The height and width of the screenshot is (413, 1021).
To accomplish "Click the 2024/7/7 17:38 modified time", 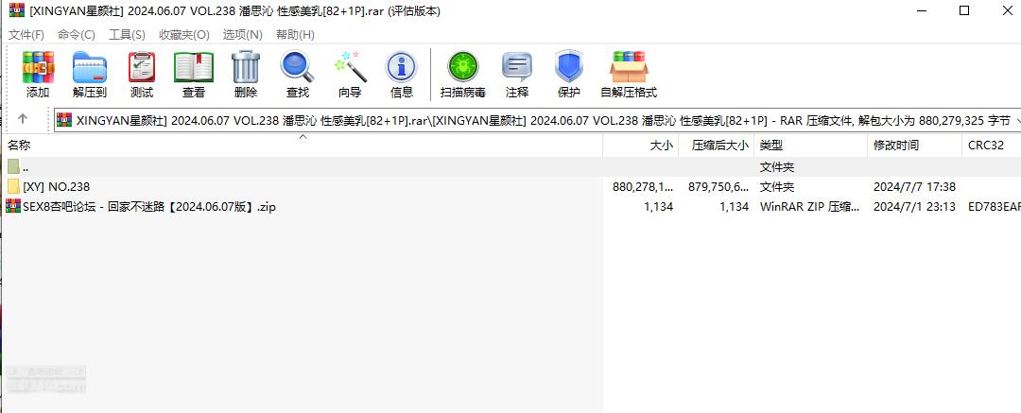I will 914,187.
